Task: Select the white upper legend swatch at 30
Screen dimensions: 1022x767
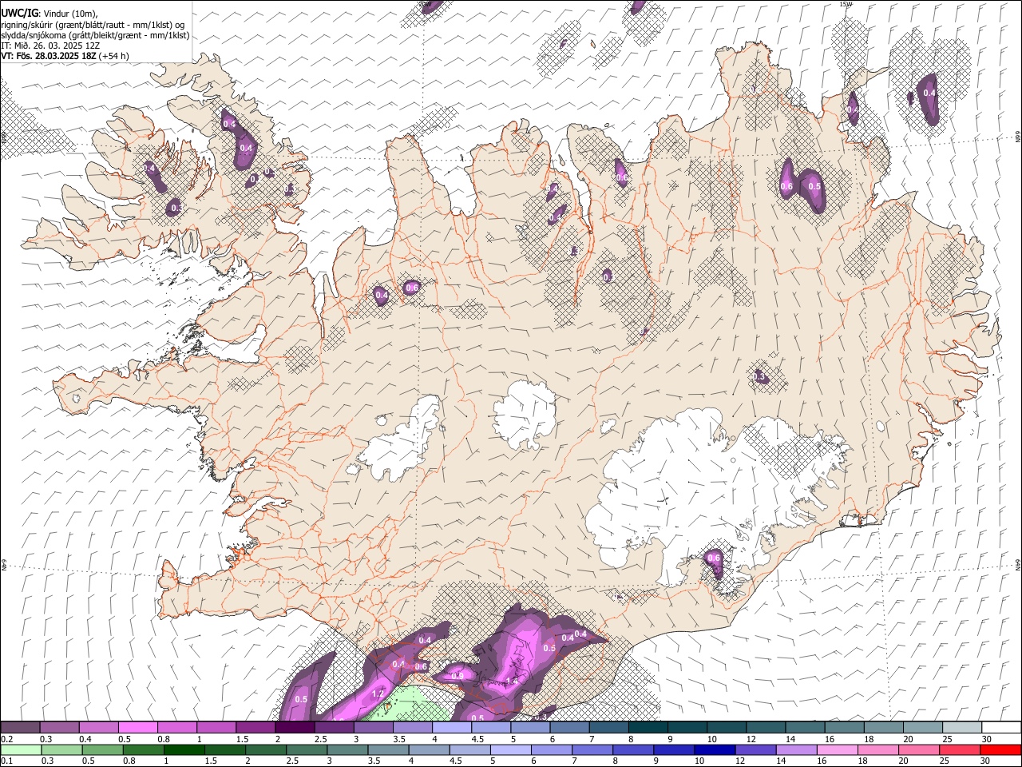Action: (1000, 728)
